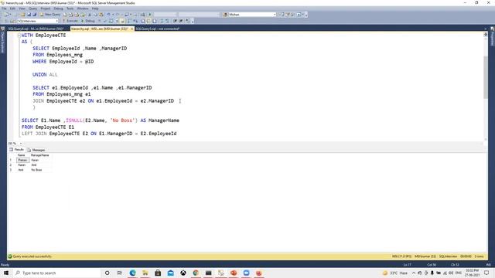The height and width of the screenshot is (278, 495).
Task: Open the notifications action center icon
Action: click(486, 273)
